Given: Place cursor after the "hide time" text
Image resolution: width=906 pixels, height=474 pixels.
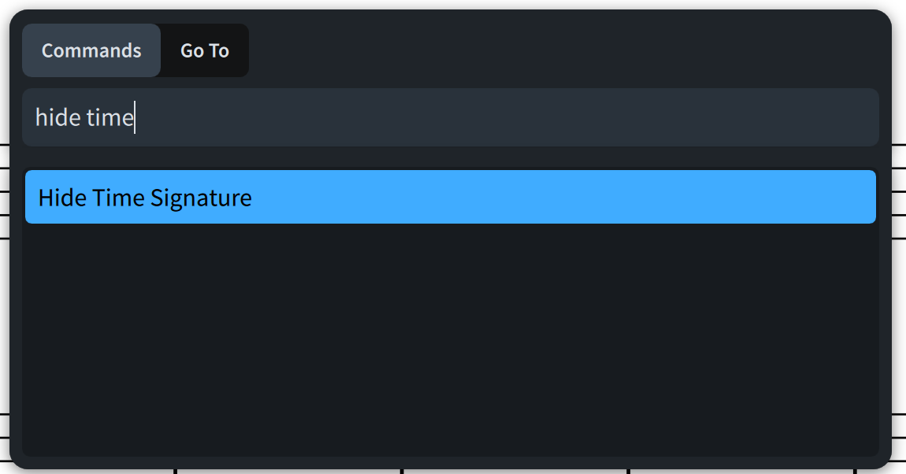Looking at the screenshot, I should (135, 118).
